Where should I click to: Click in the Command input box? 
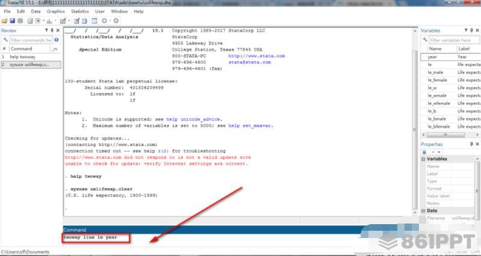click(x=212, y=237)
